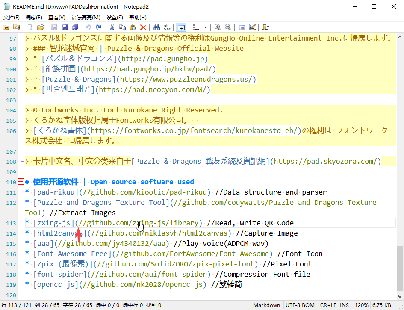Open a file with the open-folder icon
The width and height of the screenshot is (404, 310).
coord(41,27)
